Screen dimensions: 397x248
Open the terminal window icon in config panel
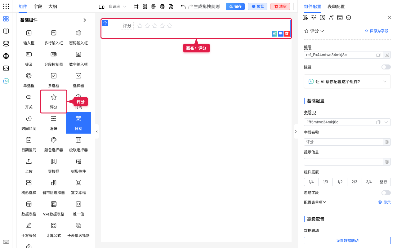pos(340,17)
